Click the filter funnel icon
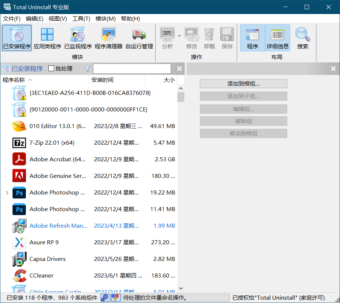Image resolution: width=340 pixels, height=303 pixels. [87, 69]
